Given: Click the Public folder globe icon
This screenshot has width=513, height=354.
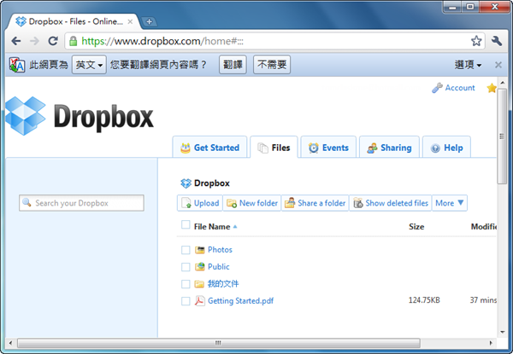Looking at the screenshot, I should 199,267.
